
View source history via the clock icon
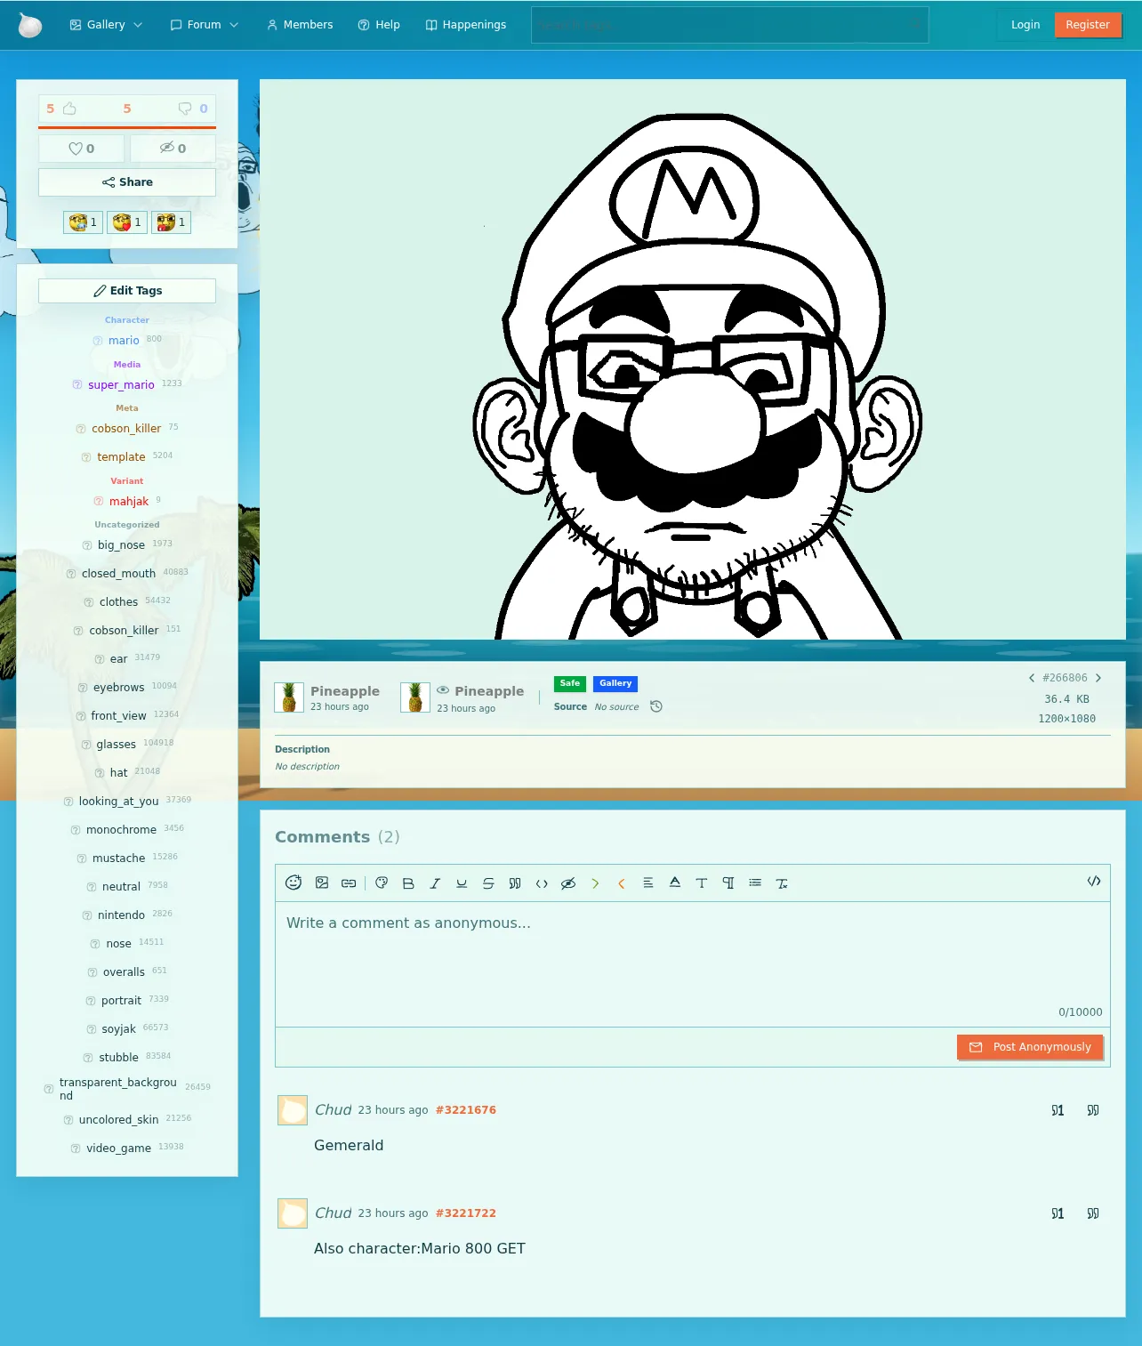[x=656, y=706]
